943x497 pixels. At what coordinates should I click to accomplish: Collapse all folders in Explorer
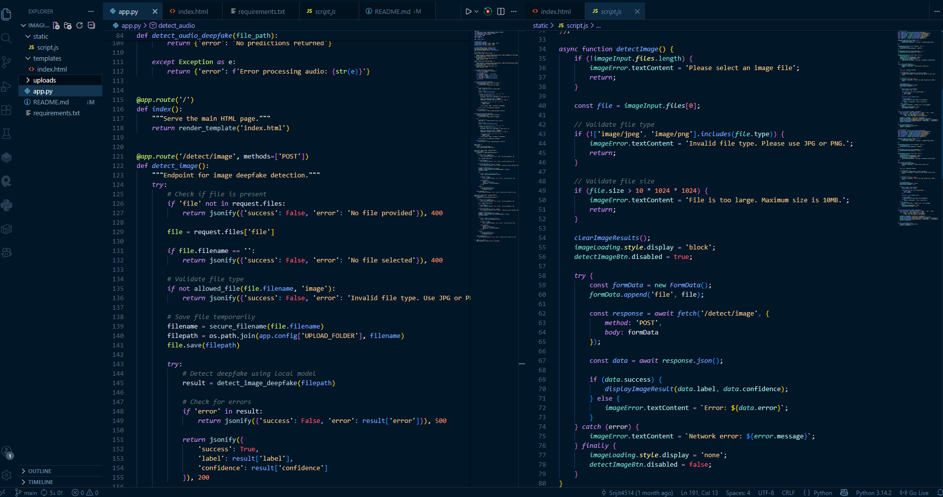point(91,25)
